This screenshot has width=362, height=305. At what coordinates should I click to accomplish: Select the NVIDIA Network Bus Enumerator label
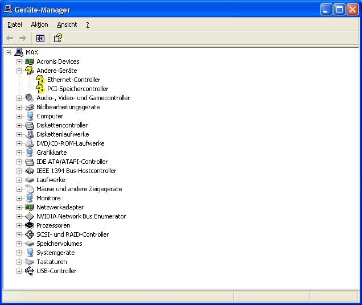click(x=81, y=216)
